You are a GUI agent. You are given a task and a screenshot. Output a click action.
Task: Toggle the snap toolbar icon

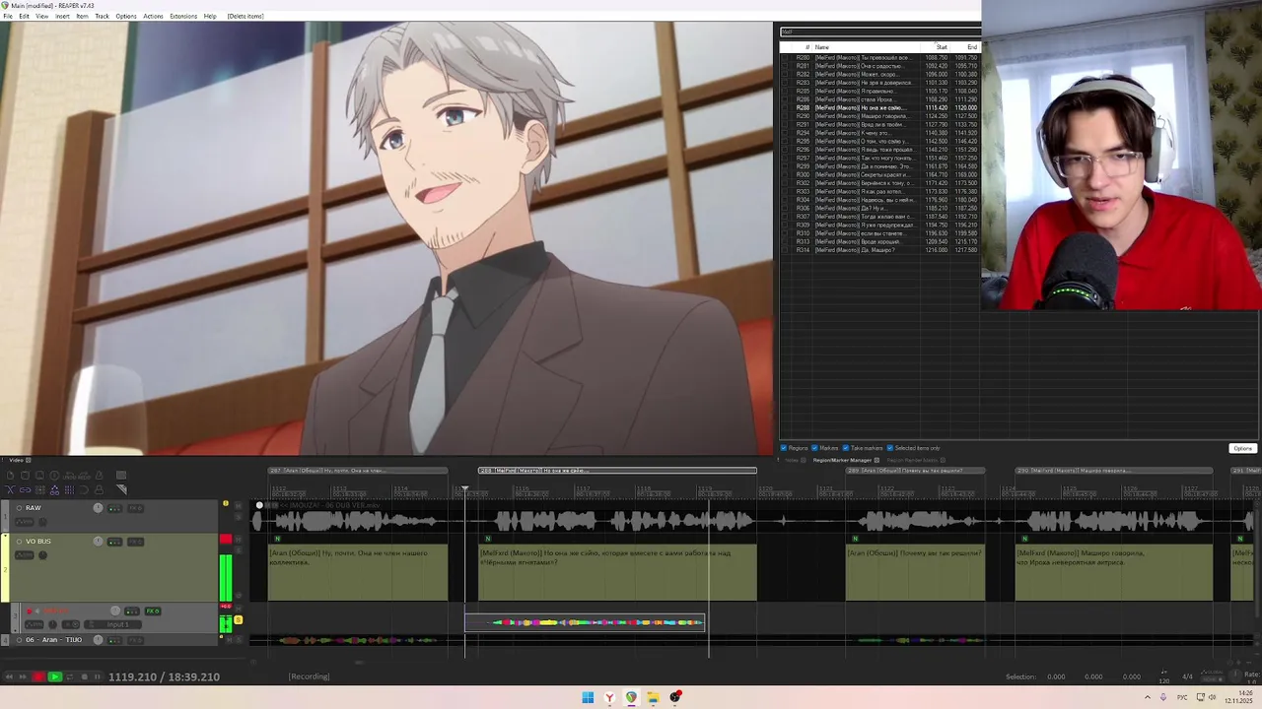pyautogui.click(x=84, y=489)
